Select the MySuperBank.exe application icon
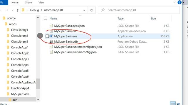188x105 pixels. pyautogui.click(x=51, y=36)
